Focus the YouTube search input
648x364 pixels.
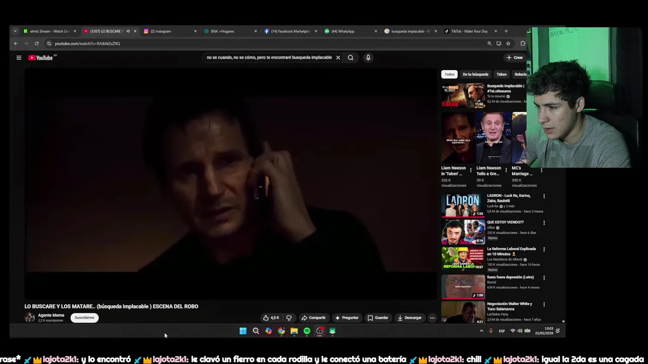coord(269,58)
